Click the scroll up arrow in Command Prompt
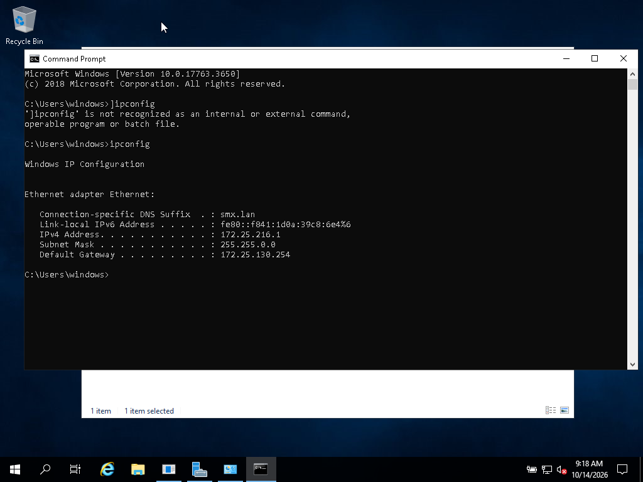 tap(632, 74)
